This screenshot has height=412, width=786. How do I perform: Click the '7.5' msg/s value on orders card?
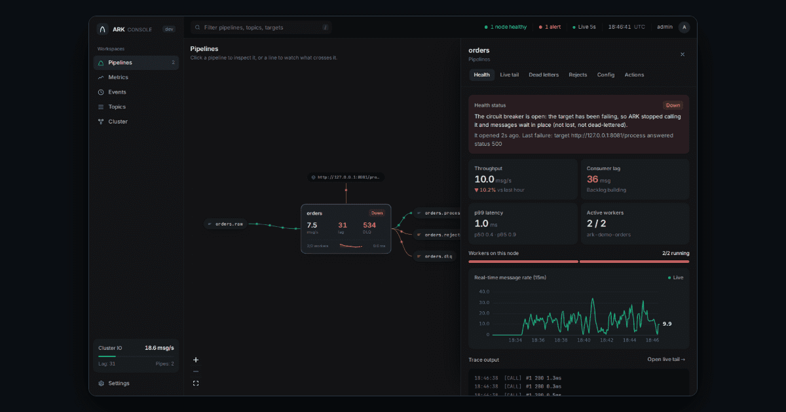(312, 225)
